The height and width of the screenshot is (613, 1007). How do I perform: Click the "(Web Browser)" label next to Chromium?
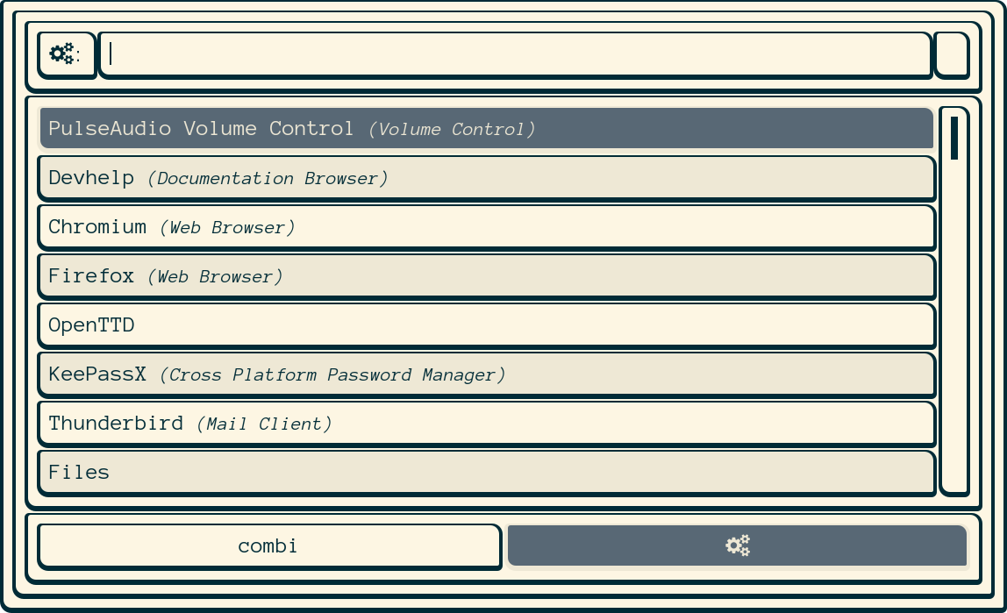point(227,228)
